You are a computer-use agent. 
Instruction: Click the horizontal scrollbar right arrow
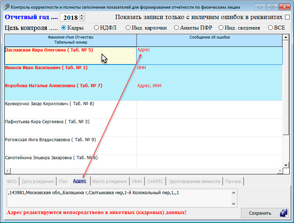coord(280,171)
